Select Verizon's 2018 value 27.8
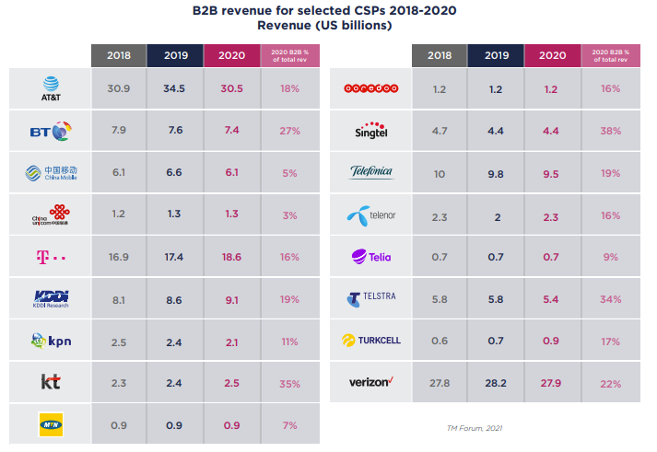This screenshot has width=657, height=452. [440, 383]
